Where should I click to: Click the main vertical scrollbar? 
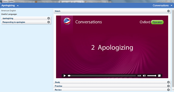pyautogui.click(x=173, y=49)
